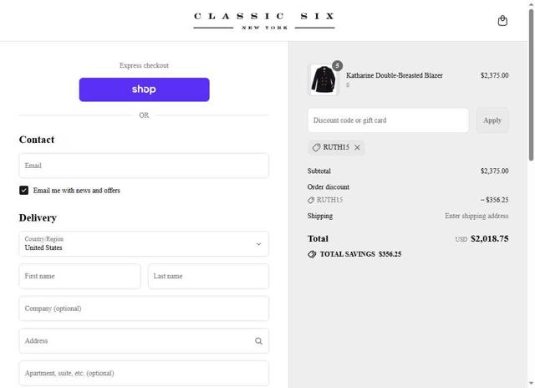Click the search icon in Address field
This screenshot has height=388, width=535.
pyautogui.click(x=258, y=341)
